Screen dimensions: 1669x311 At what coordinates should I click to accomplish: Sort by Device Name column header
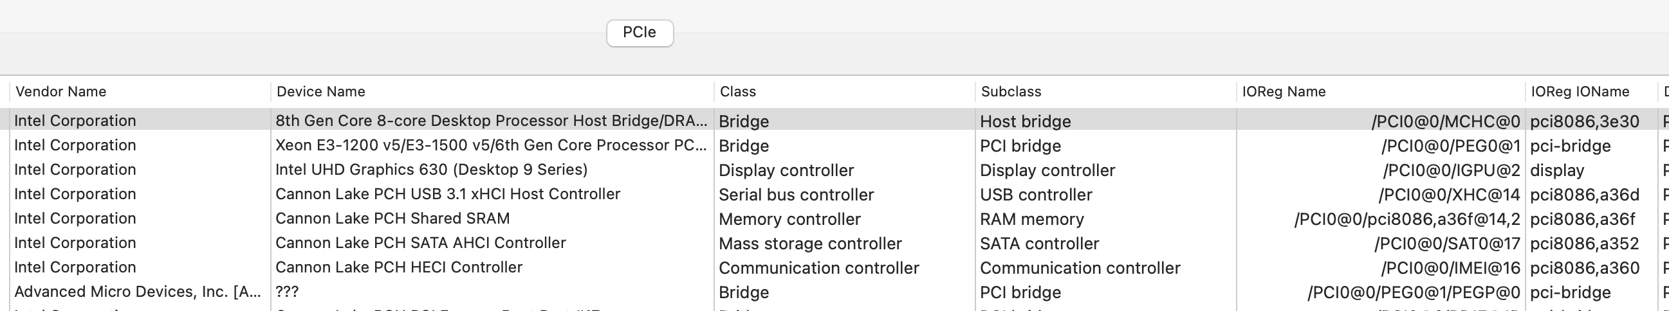(x=320, y=92)
